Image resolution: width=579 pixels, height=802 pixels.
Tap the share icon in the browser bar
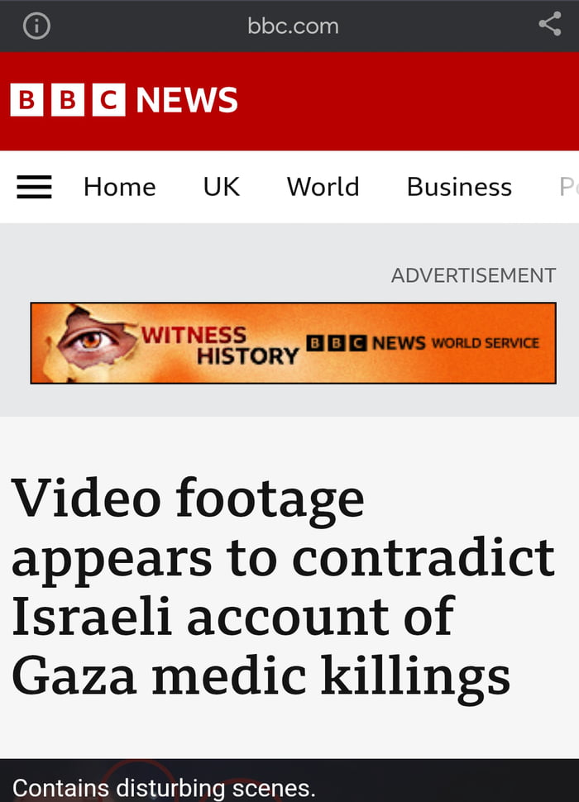click(x=550, y=25)
